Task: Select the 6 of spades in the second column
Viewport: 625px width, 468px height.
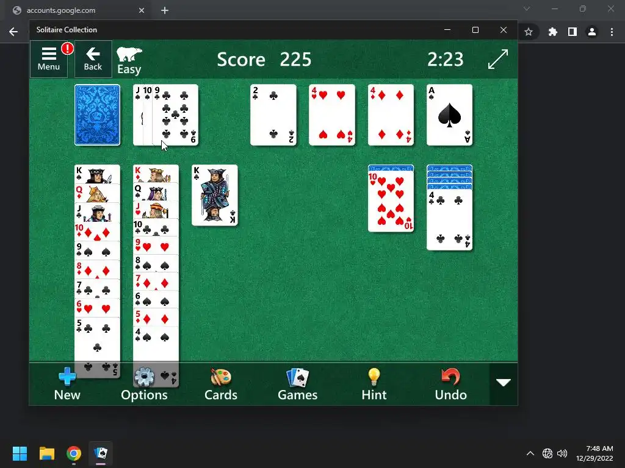Action: (x=156, y=300)
